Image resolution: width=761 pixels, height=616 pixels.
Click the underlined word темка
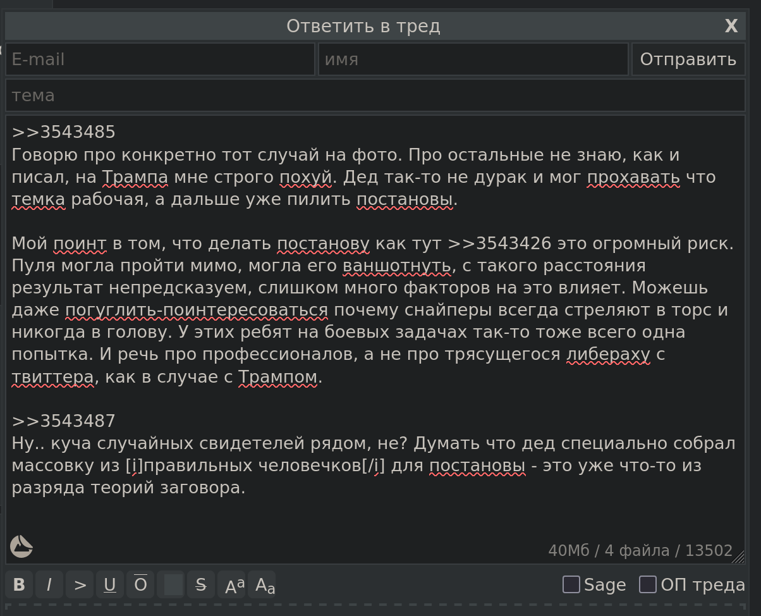(x=39, y=199)
